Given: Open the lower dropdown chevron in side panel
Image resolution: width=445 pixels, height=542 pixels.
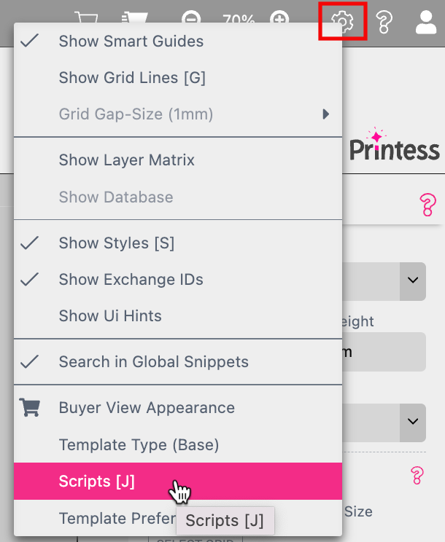Looking at the screenshot, I should click(x=413, y=423).
